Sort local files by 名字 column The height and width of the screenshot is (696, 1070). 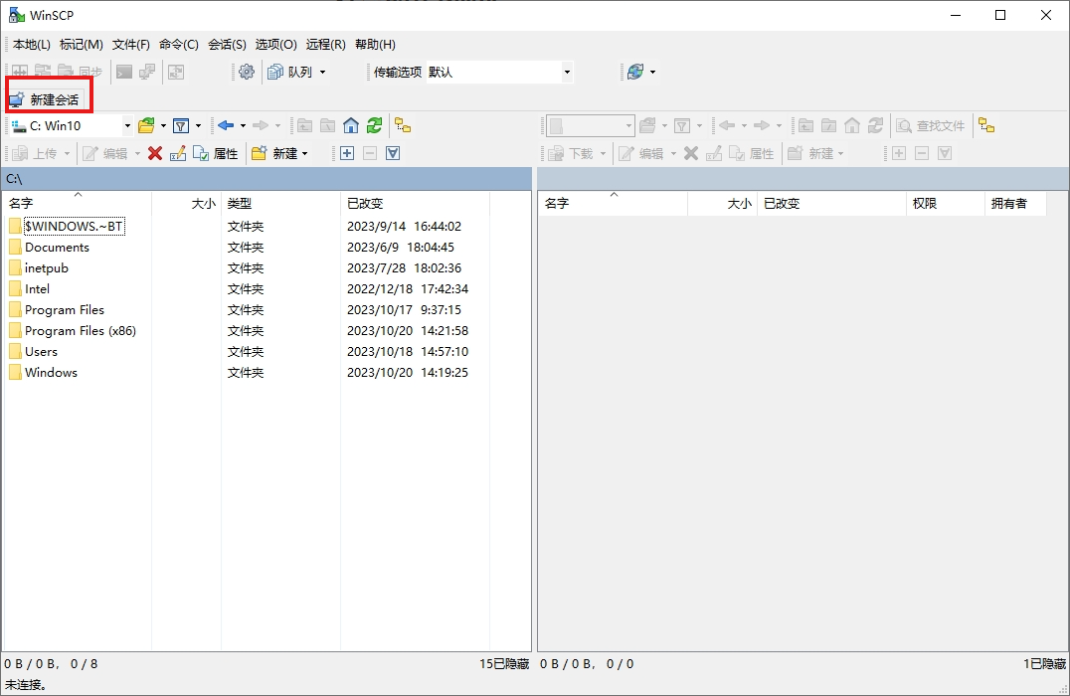78,204
